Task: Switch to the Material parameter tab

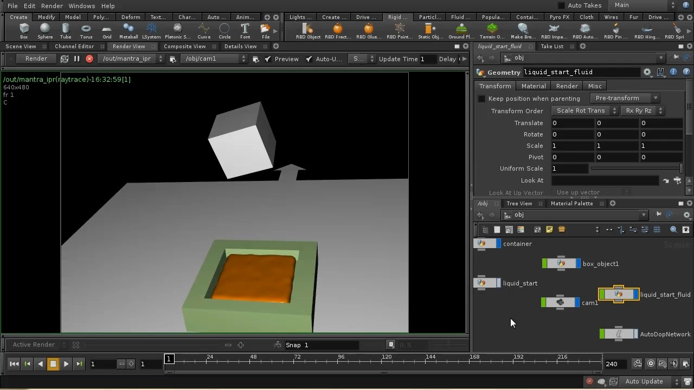Action: (534, 86)
